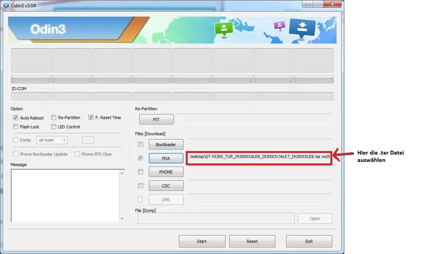The image size is (427, 254).
Task: Click the PIT button
Action: [x=156, y=119]
